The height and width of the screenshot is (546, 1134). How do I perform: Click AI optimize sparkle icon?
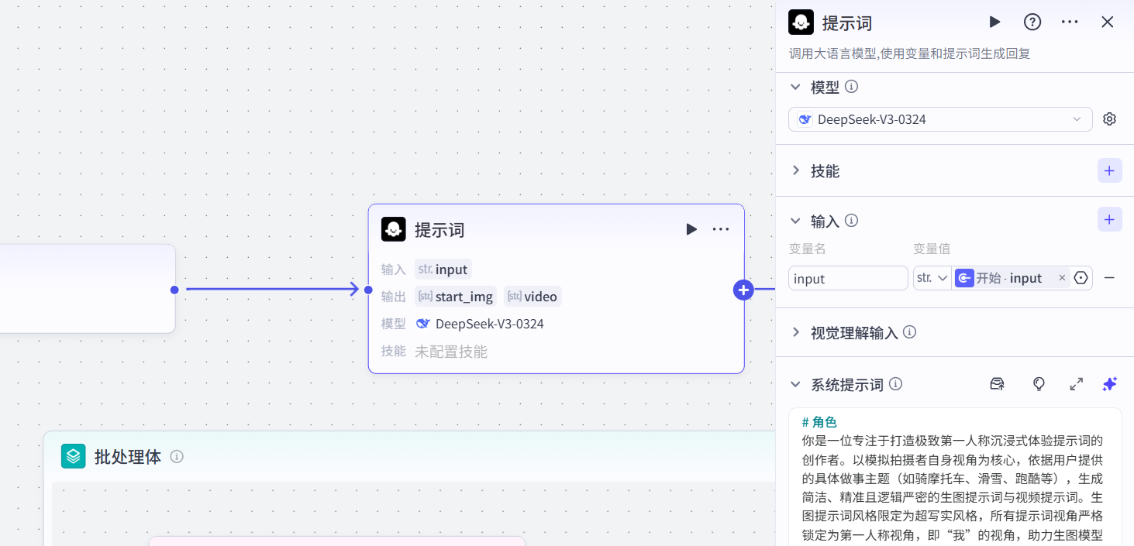click(1109, 384)
